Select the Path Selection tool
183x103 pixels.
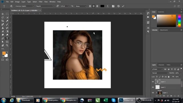tap(3, 42)
